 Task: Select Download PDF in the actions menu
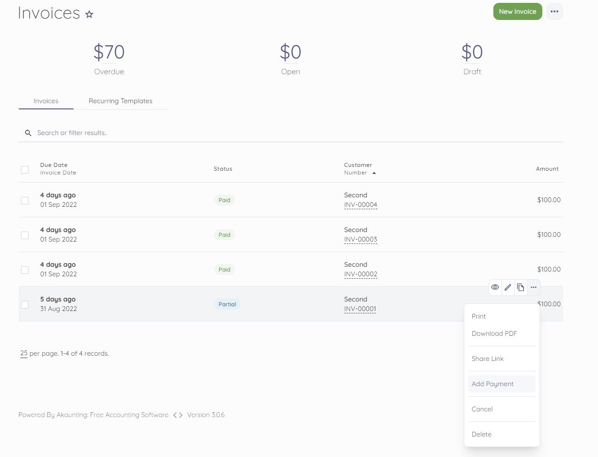[x=494, y=333]
